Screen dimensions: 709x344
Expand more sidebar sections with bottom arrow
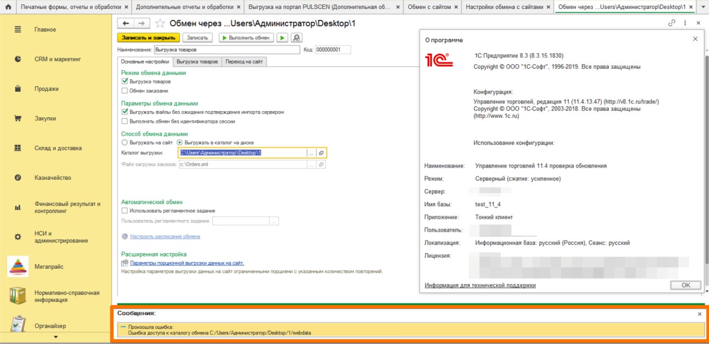click(x=55, y=337)
